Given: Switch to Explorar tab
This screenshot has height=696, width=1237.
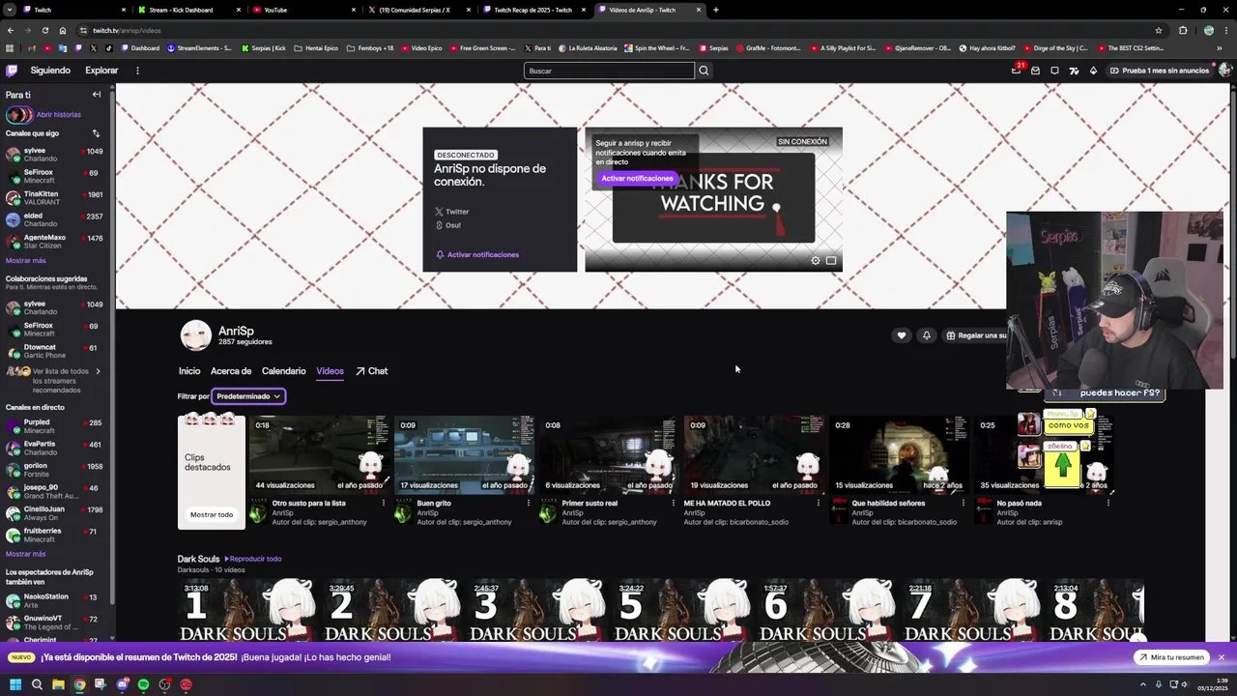Looking at the screenshot, I should click(101, 71).
